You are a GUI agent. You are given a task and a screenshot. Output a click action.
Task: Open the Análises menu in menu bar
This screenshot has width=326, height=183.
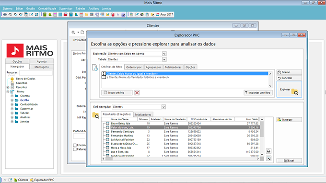point(93,9)
